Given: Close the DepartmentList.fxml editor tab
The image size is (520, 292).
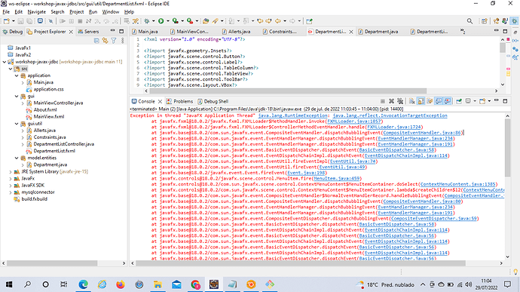Looking at the screenshot, I should pos(351,32).
